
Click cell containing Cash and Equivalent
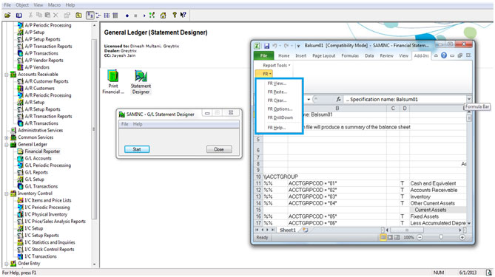(437, 183)
